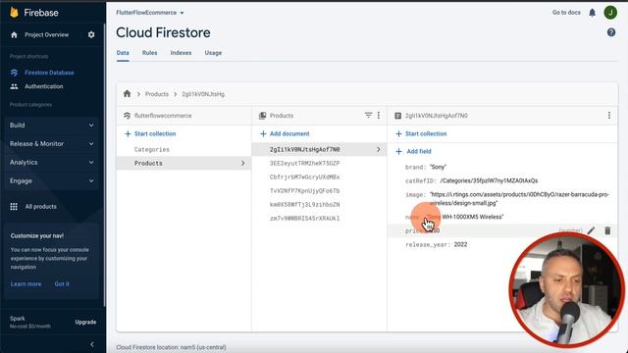The image size is (628, 353).
Task: Open document panel kebab menu
Action: point(609,116)
